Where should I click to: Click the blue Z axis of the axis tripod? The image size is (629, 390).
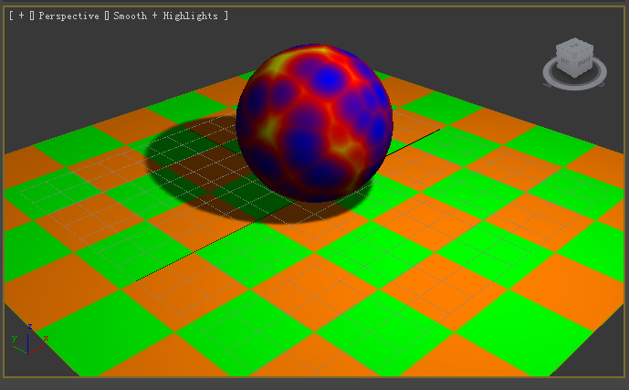27,341
